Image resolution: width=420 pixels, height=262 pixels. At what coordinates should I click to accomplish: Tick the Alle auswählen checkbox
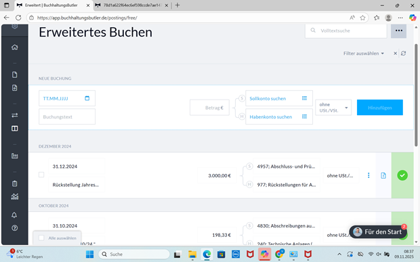41,238
